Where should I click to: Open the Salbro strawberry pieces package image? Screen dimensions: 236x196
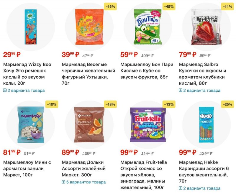pos(206,27)
